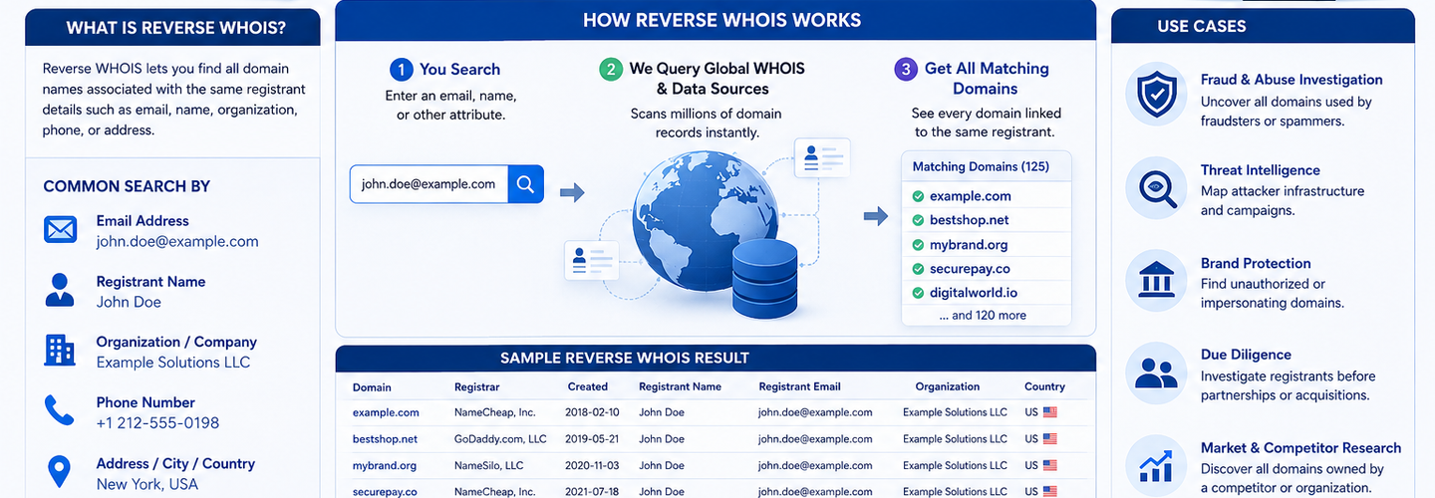The width and height of the screenshot is (1435, 498).
Task: Click the US flag in mybrand.org row
Action: [x=1050, y=465]
